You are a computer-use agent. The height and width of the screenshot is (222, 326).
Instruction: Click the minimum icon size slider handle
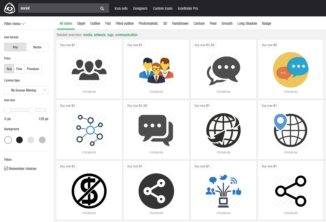pyautogui.click(x=7, y=110)
